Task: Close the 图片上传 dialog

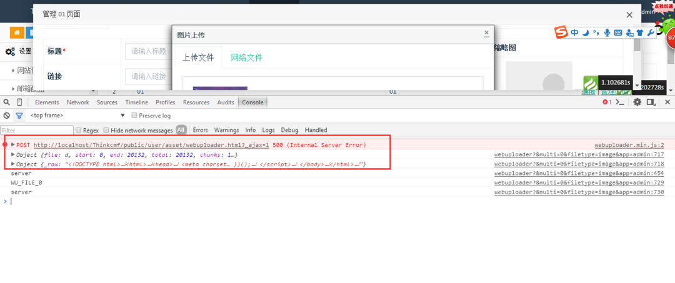Action: 486,32
